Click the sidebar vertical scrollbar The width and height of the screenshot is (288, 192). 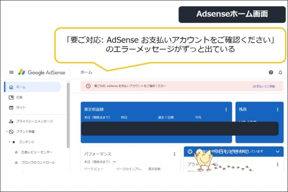(x=68, y=115)
